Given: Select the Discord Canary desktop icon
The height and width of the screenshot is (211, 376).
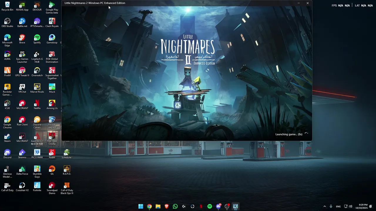Looking at the screenshot, I should 37,123.
